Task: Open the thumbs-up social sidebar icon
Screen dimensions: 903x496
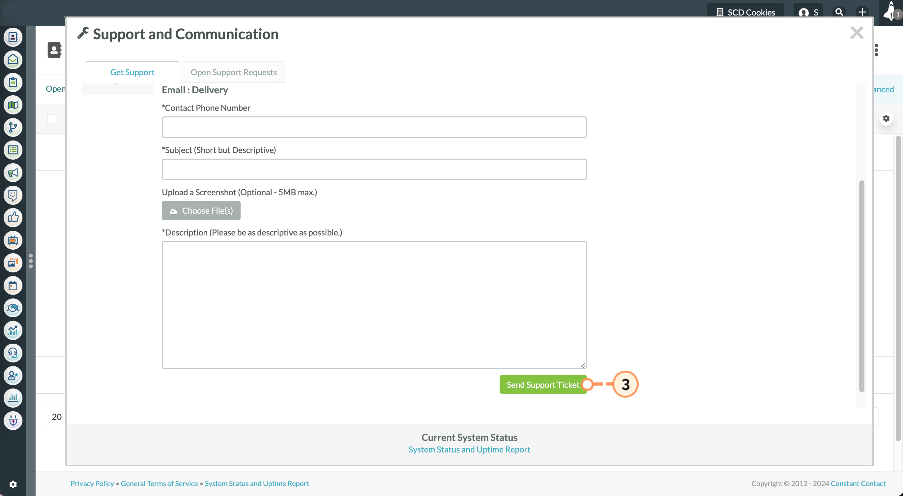Action: pos(13,217)
